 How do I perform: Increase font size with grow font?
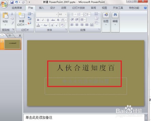(52, 25)
